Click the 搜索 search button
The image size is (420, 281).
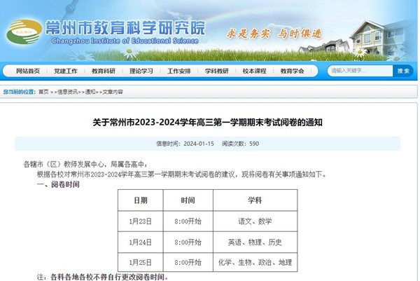[x=403, y=71]
